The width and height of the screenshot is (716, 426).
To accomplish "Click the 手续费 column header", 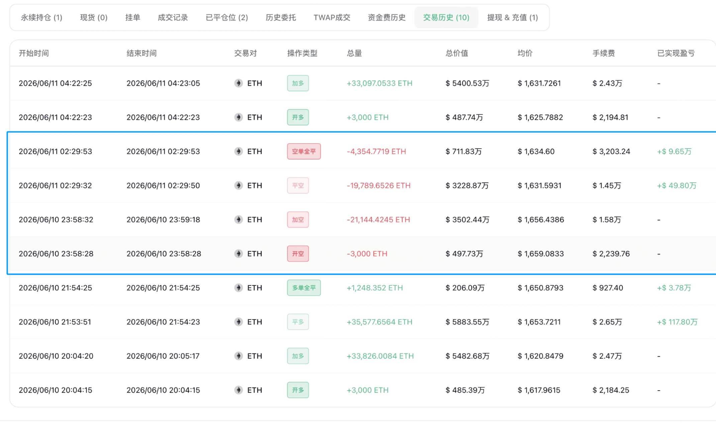I will [x=604, y=53].
